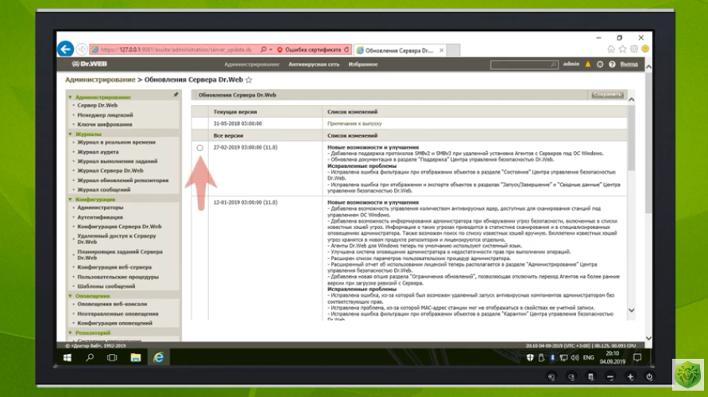This screenshot has height=397, width=708.
Task: Collapse the sidebar Администрирование section
Action: point(70,97)
